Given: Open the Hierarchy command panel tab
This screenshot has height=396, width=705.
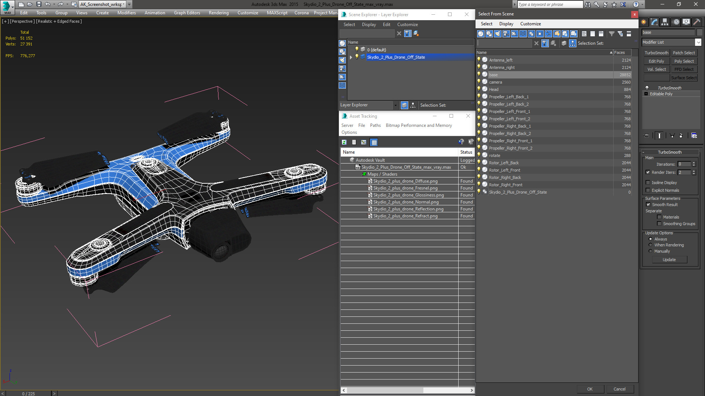Looking at the screenshot, I should coord(665,22).
